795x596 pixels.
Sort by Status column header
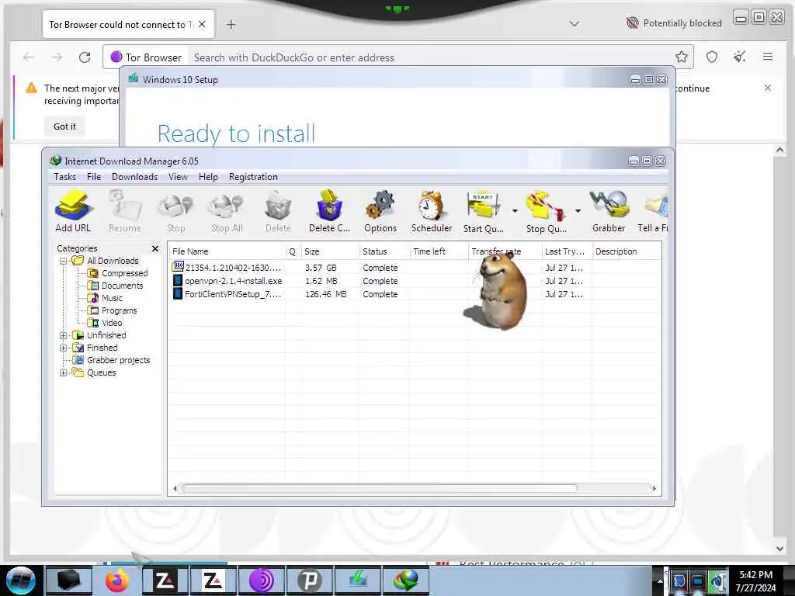tap(384, 251)
